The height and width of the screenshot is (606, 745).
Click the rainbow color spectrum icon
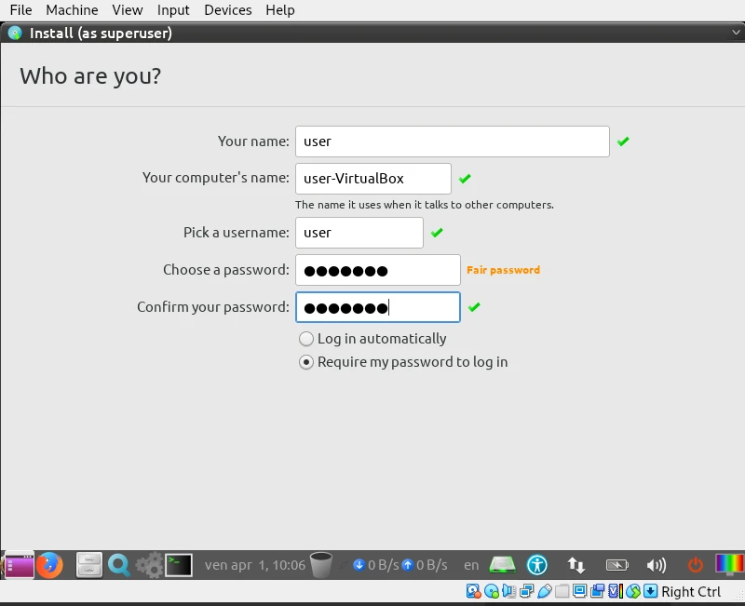pyautogui.click(x=729, y=564)
